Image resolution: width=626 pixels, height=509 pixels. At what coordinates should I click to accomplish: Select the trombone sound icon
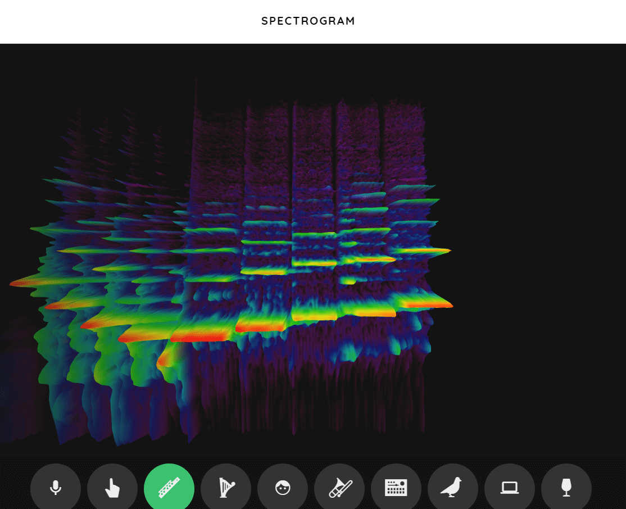339,488
